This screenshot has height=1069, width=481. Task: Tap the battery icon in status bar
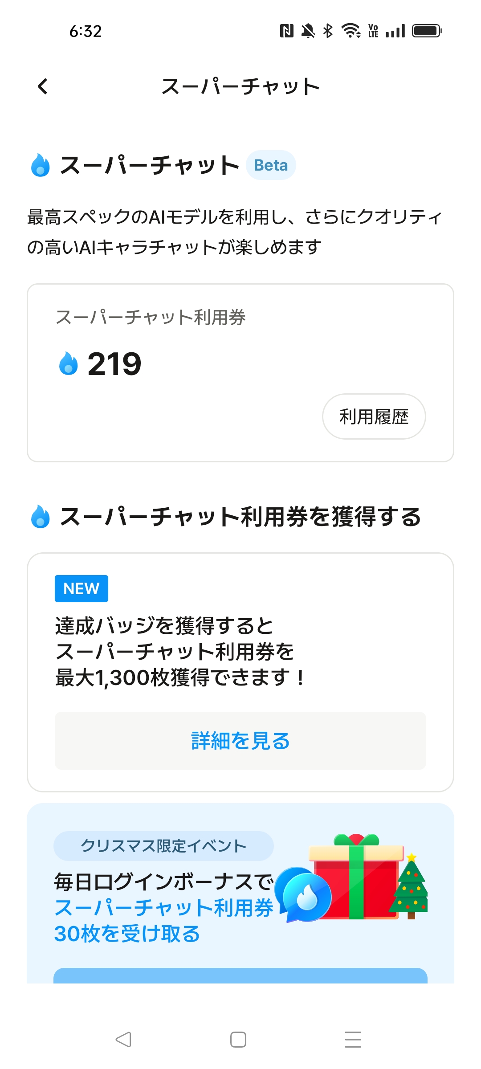tap(426, 31)
